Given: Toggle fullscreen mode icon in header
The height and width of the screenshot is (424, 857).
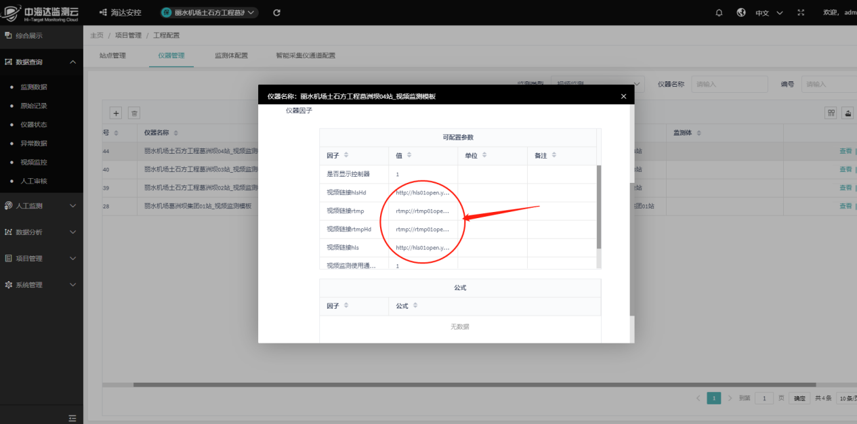Looking at the screenshot, I should click(801, 13).
